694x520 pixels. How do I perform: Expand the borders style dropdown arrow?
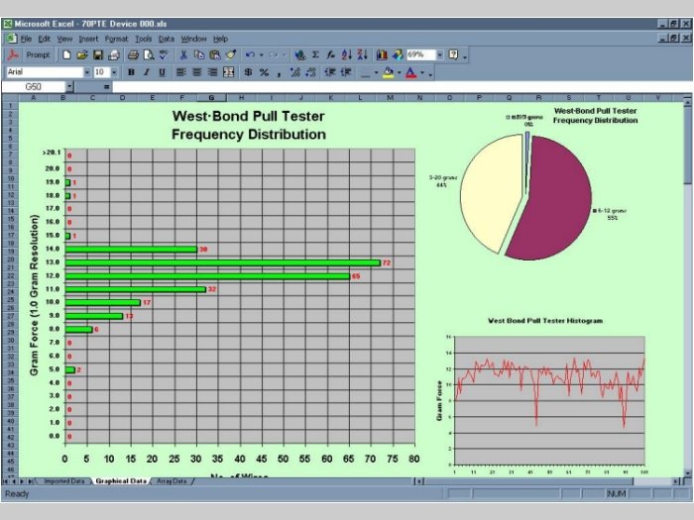[376, 72]
